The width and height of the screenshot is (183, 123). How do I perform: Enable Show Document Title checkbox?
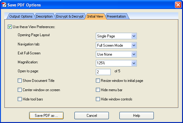coord(20,80)
